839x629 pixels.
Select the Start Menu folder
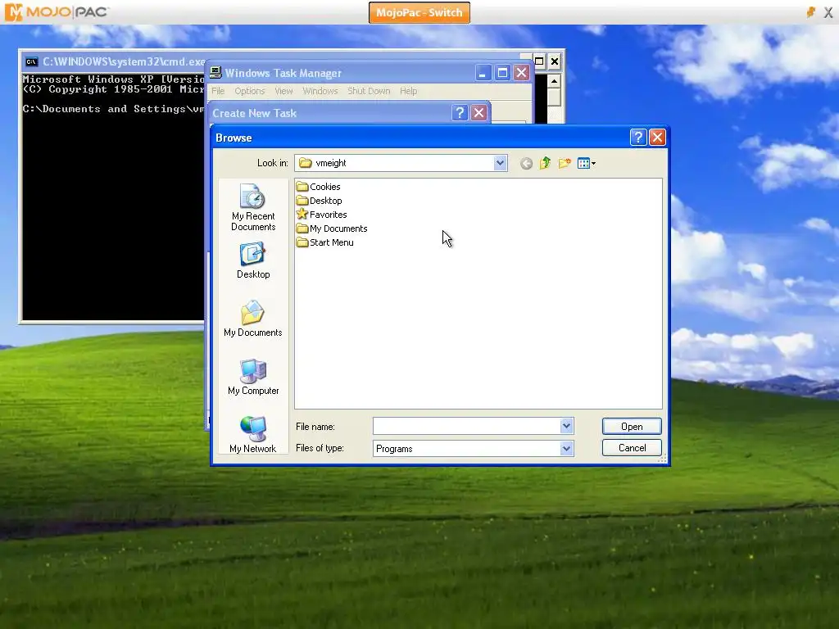tap(324, 242)
